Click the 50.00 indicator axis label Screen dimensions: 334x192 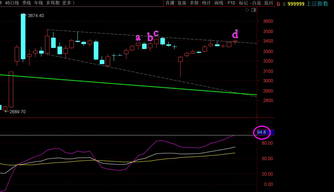coord(267,159)
